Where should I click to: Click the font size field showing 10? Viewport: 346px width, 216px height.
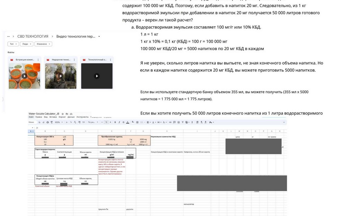pos(106,122)
